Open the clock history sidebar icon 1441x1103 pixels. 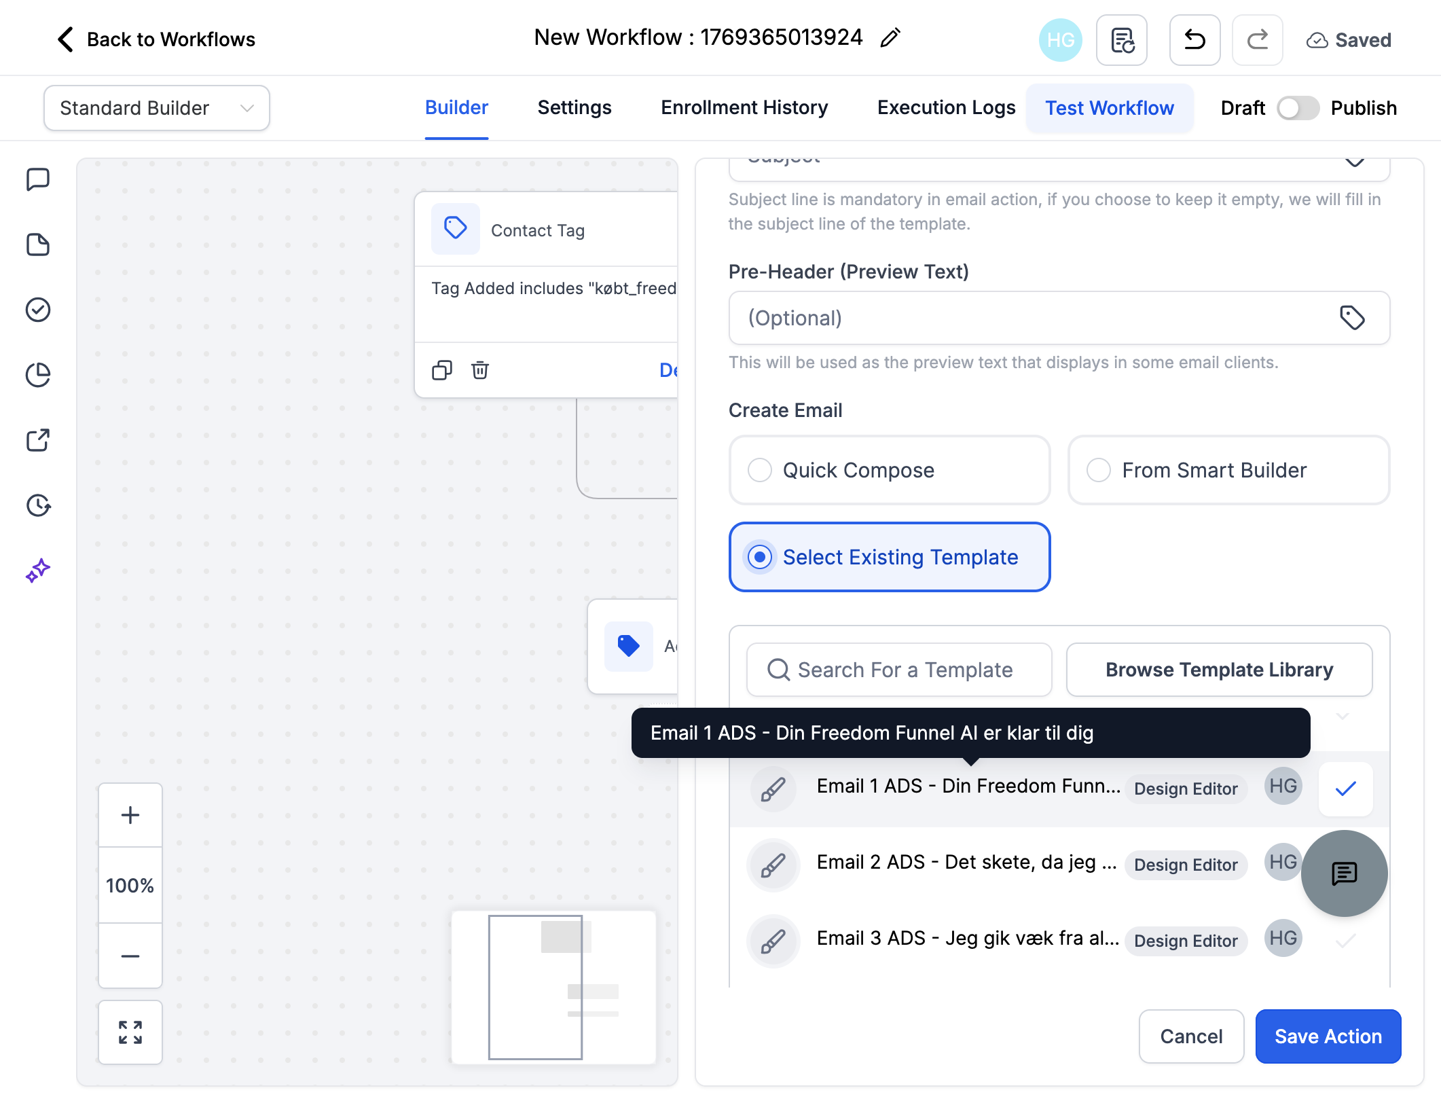pos(38,505)
